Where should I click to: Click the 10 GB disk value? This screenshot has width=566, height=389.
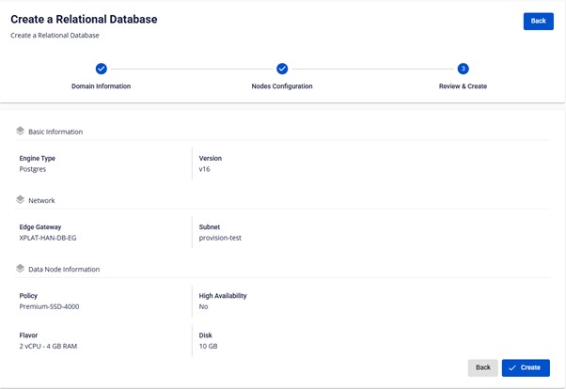point(208,346)
